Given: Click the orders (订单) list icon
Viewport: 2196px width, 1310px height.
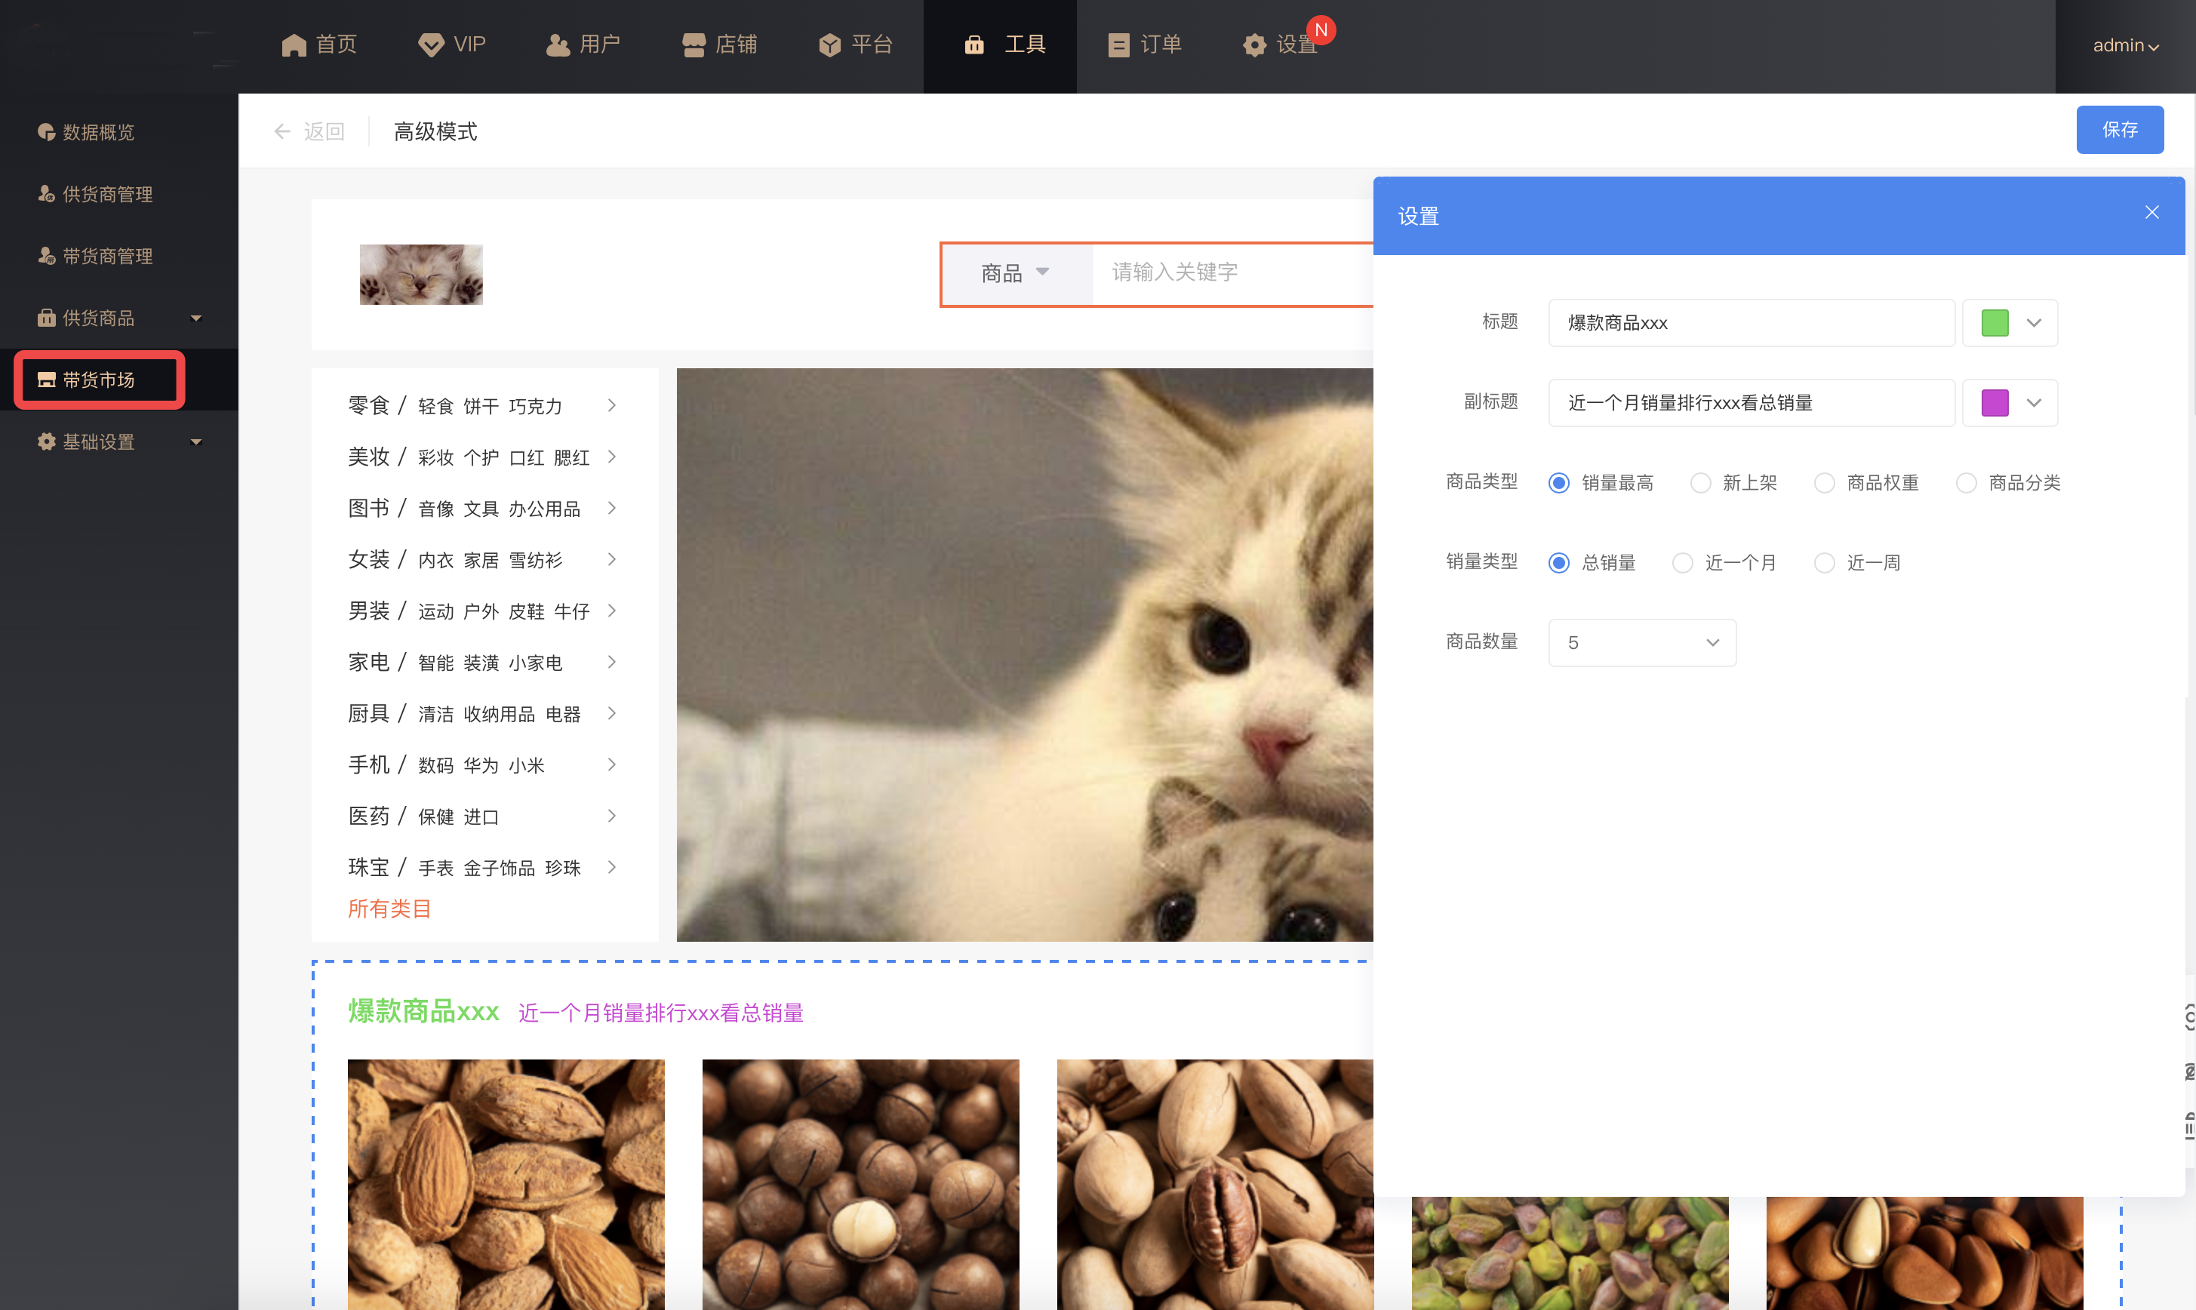Looking at the screenshot, I should 1118,45.
